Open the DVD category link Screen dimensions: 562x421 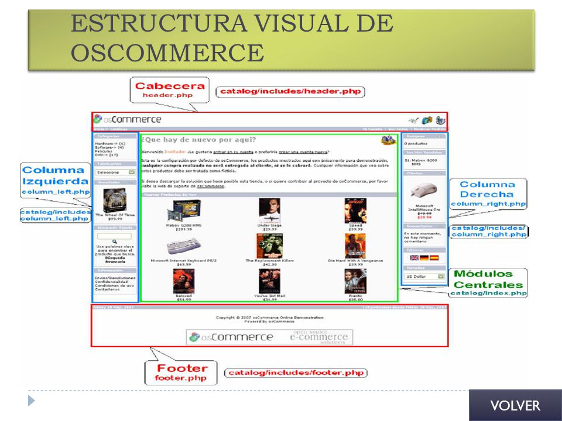106,155
